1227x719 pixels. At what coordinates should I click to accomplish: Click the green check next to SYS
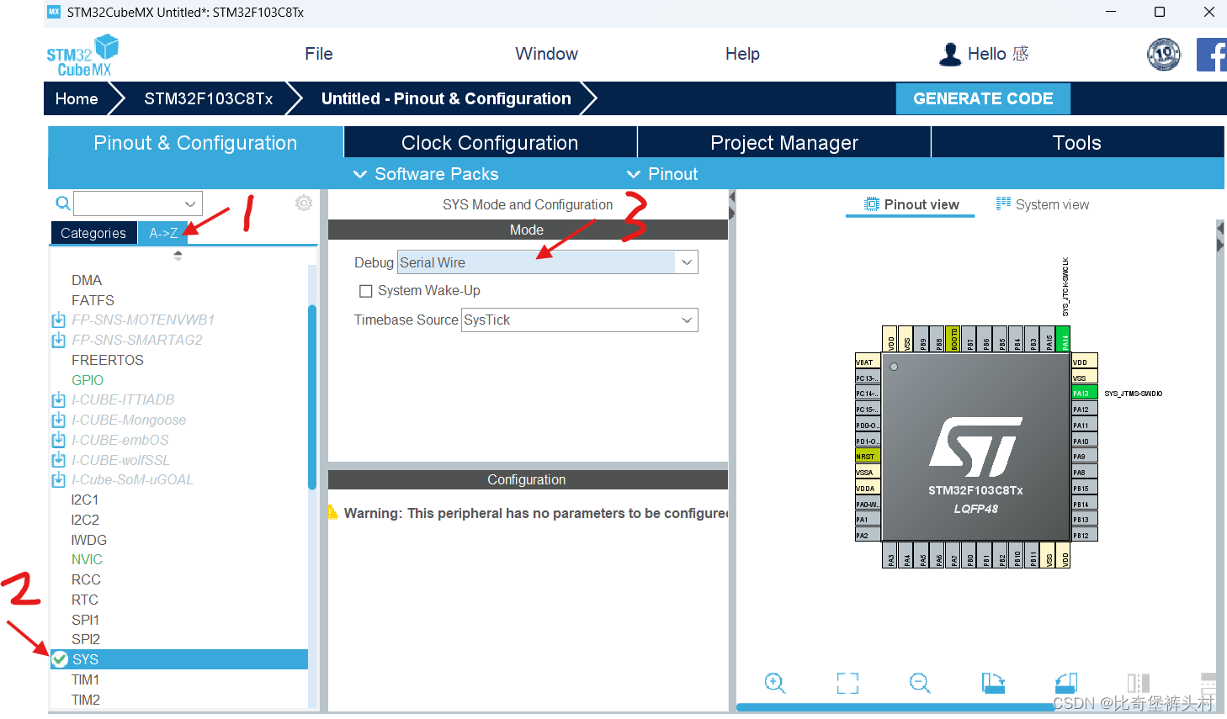[x=60, y=659]
